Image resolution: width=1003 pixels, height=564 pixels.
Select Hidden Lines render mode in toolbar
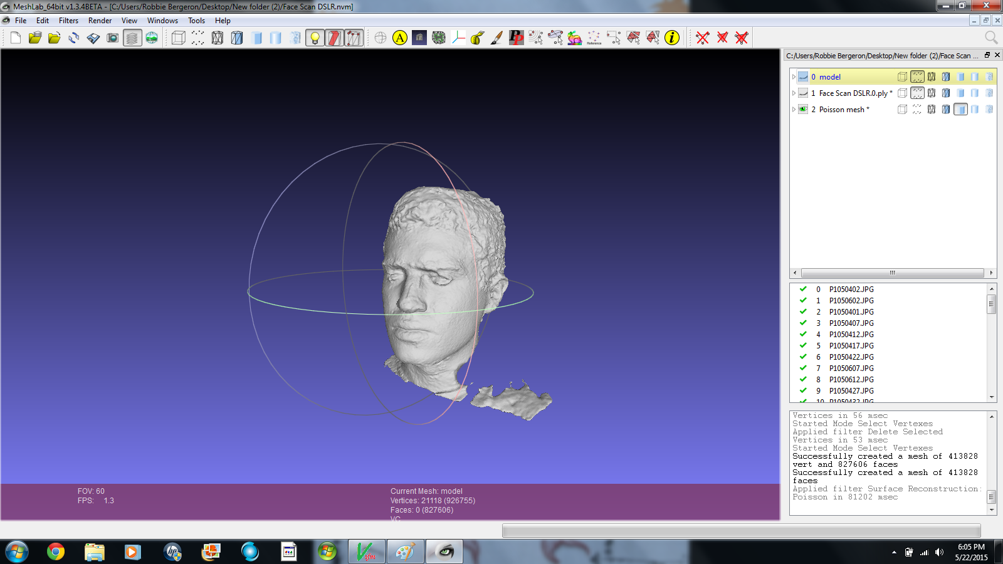click(237, 38)
